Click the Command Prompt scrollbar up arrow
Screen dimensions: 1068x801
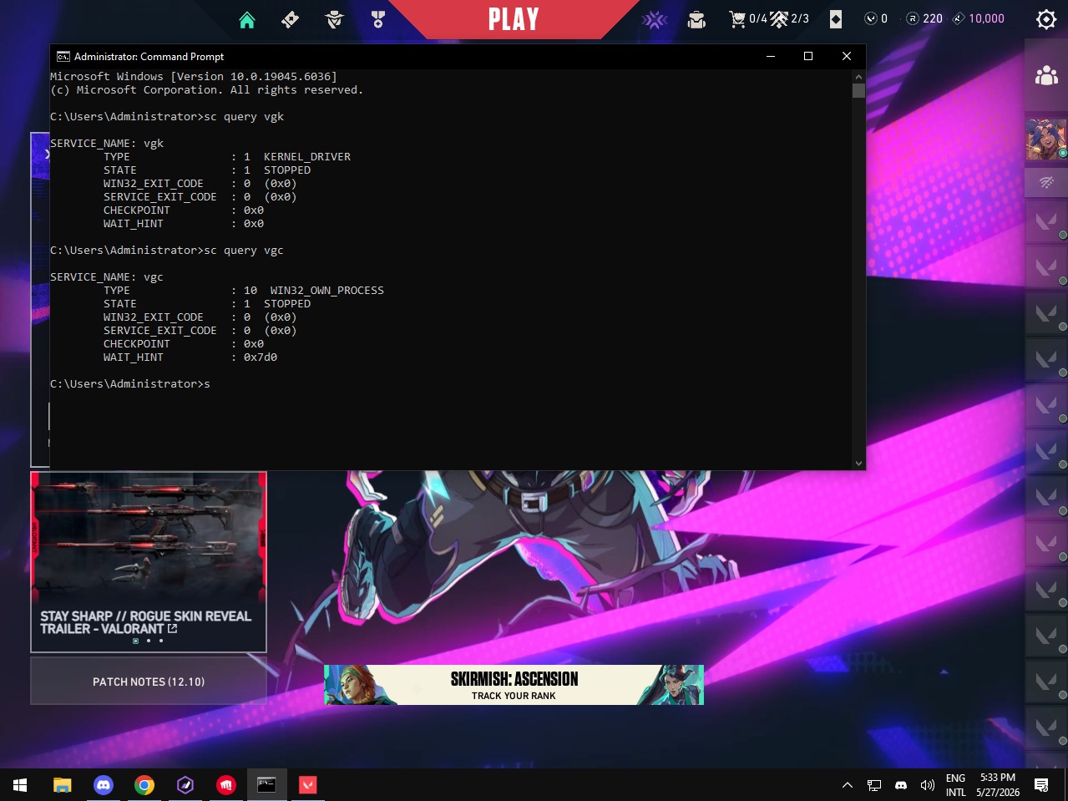tap(858, 77)
